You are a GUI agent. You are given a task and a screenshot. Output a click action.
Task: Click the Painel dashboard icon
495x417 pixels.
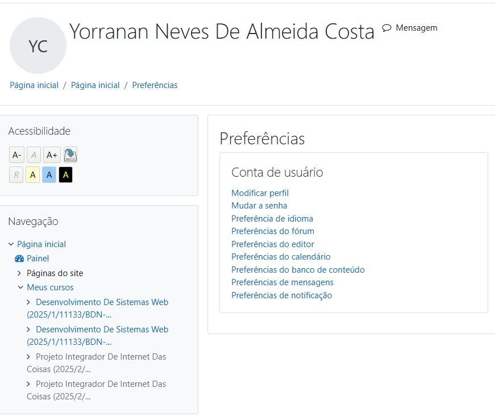(x=19, y=258)
